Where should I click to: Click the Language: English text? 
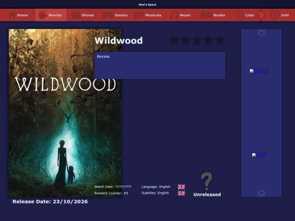(156, 187)
